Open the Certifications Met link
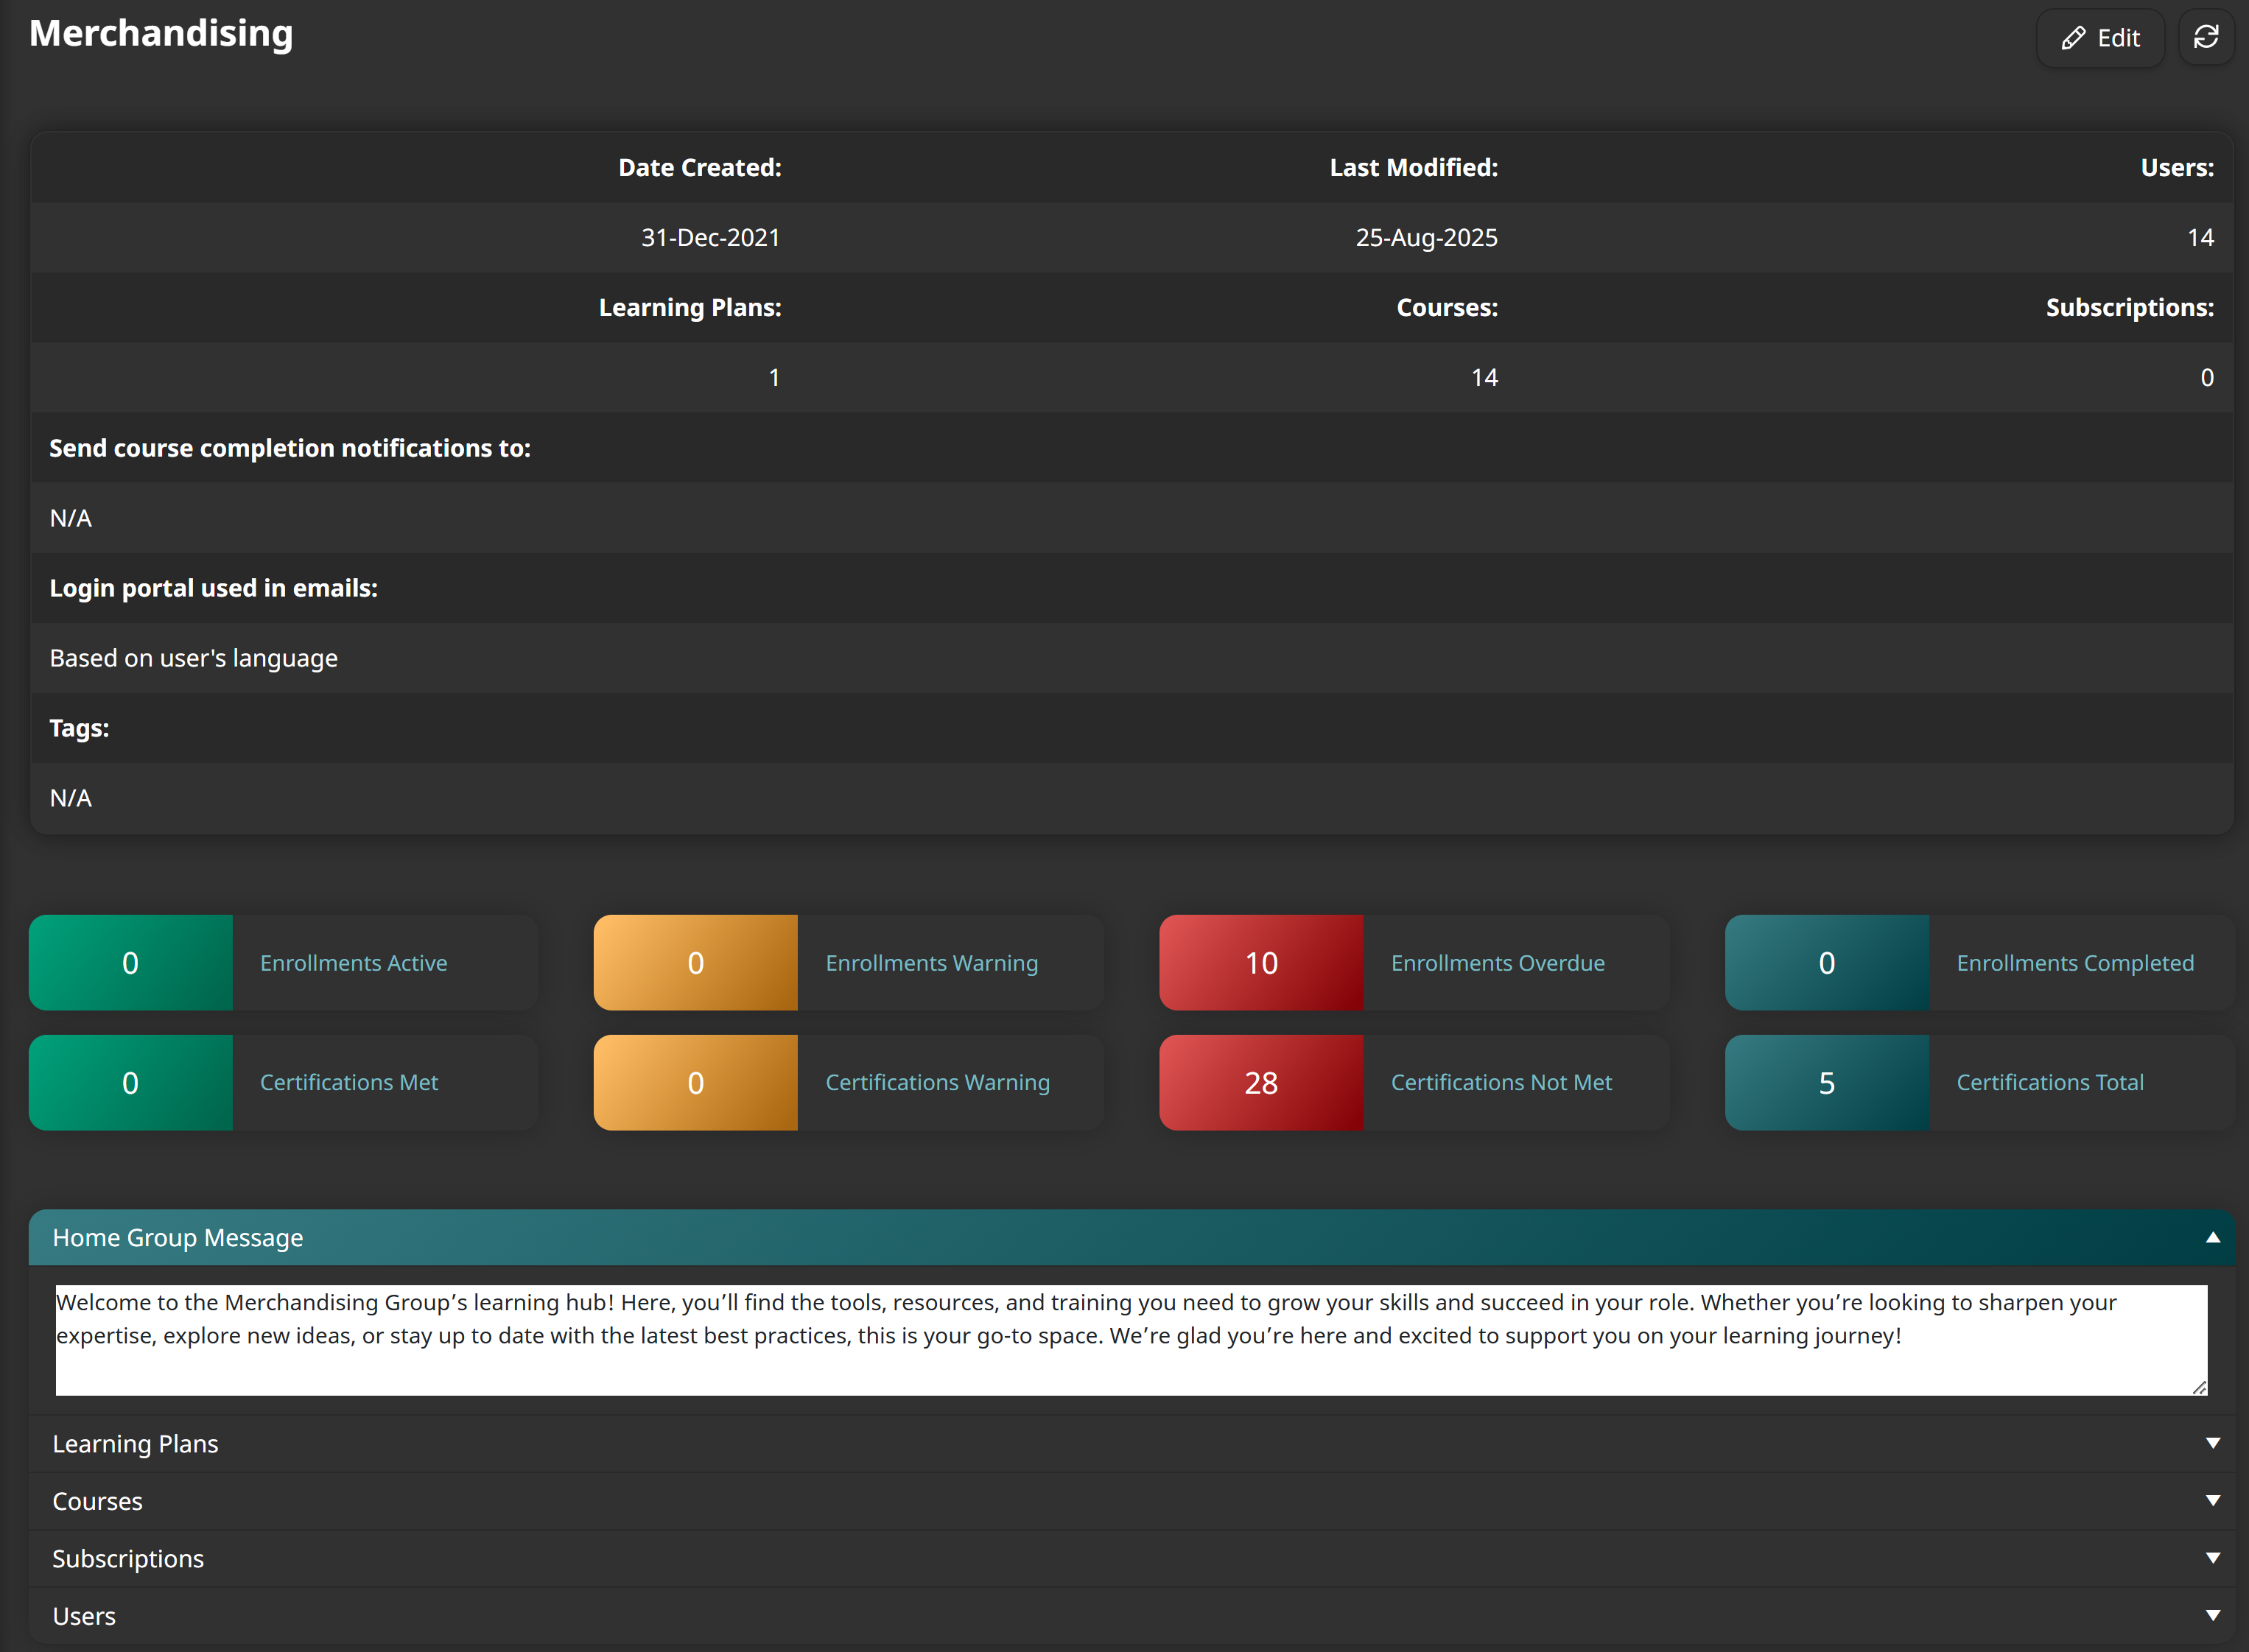The image size is (2249, 1652). tap(349, 1082)
